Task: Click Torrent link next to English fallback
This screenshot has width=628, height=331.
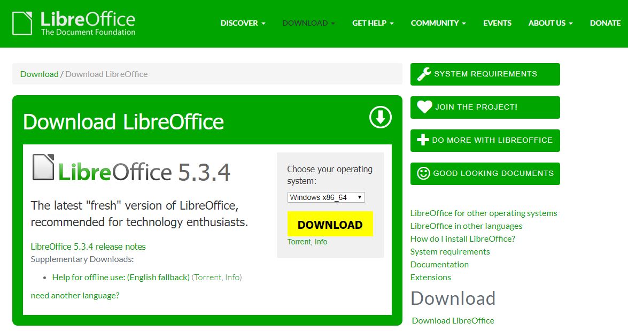Action: click(x=207, y=278)
